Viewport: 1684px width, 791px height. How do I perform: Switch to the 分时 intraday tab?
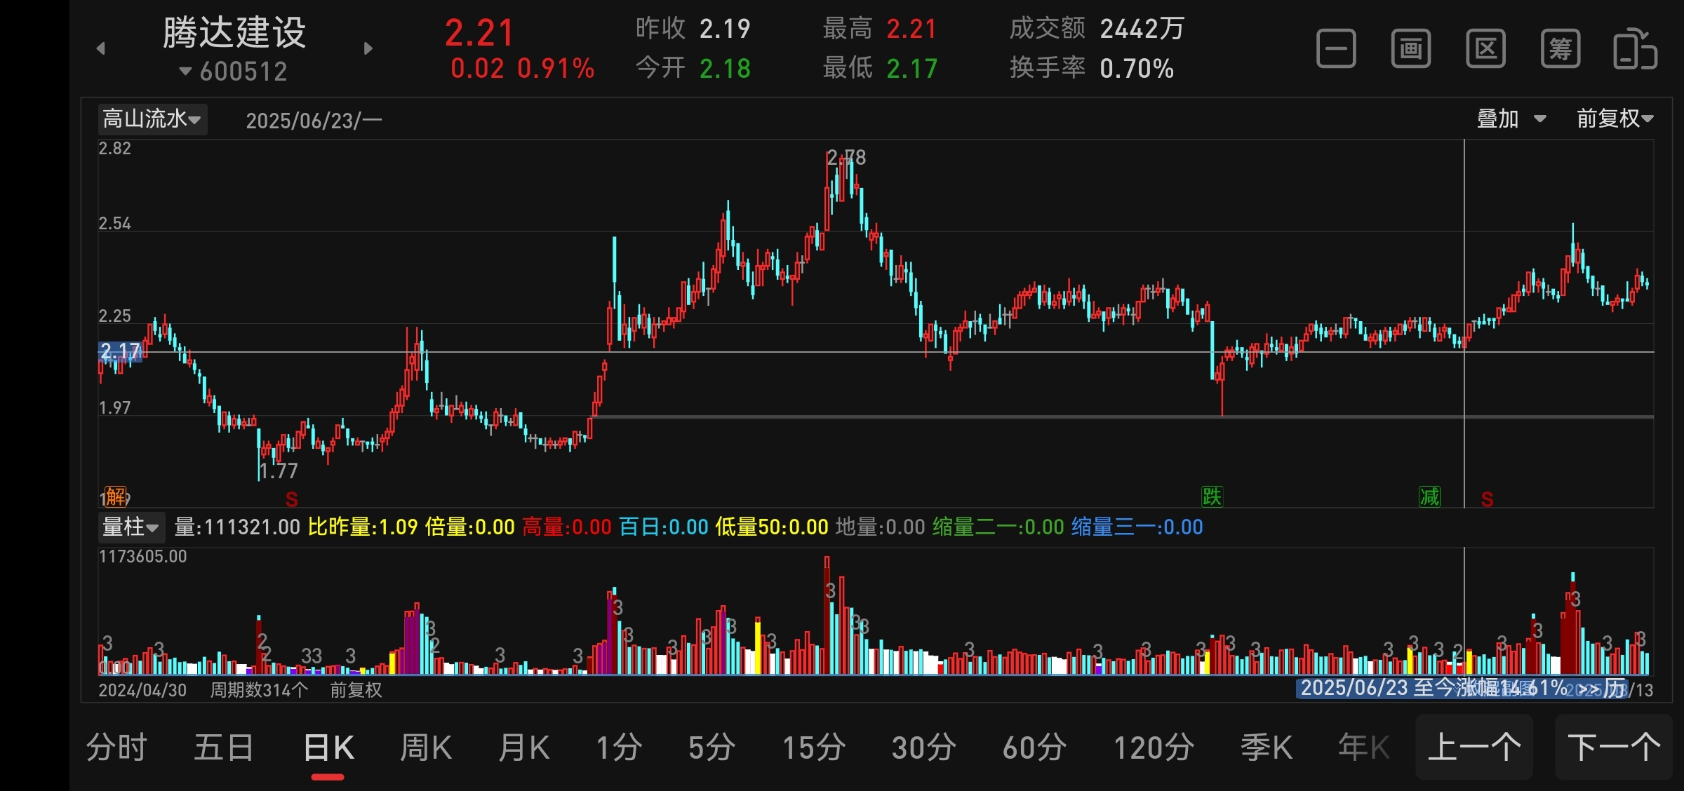click(116, 748)
